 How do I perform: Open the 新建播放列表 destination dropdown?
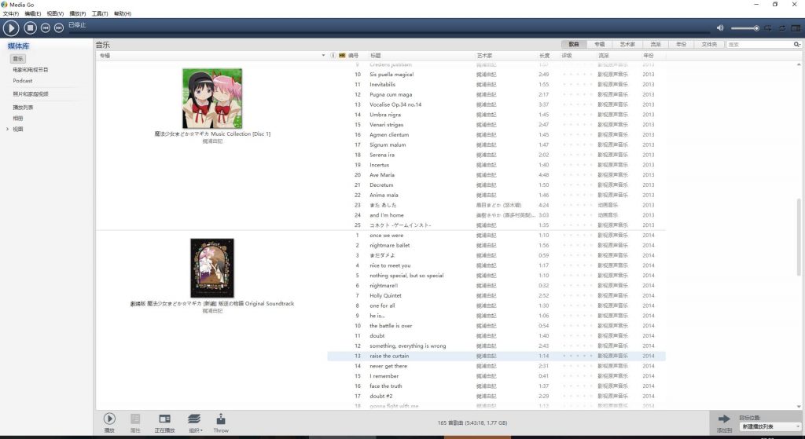(770, 426)
